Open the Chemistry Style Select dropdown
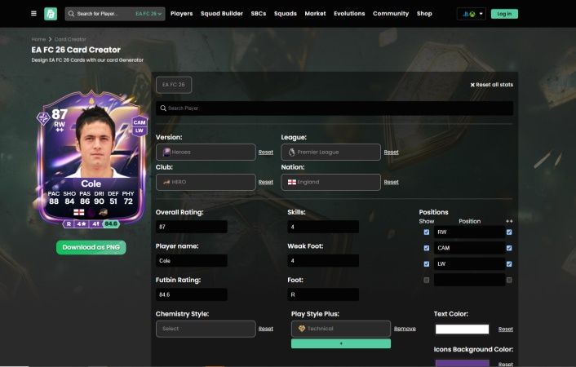This screenshot has height=367, width=576. click(x=206, y=329)
